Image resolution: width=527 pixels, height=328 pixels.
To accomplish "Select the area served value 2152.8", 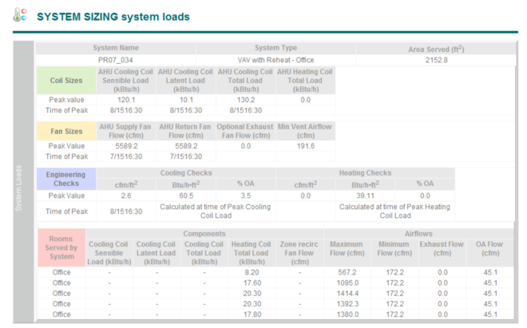I will tap(435, 60).
